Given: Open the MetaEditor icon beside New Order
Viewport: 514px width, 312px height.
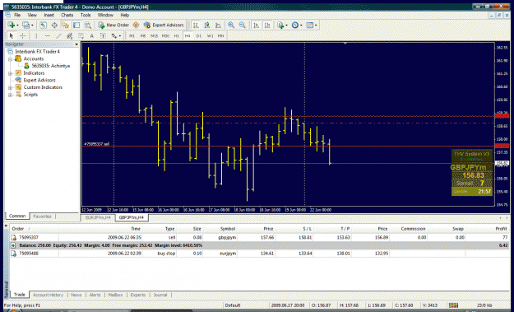Looking at the screenshot, I should 136,25.
